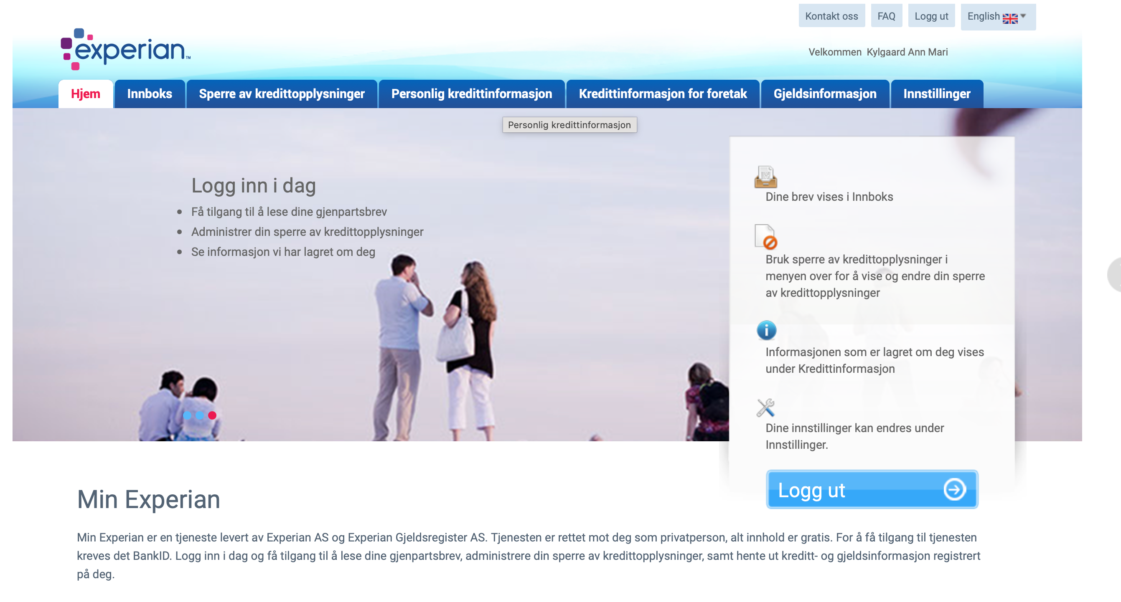Click 'Administrer din sperre av kredittopplysninger' bullet

point(307,232)
